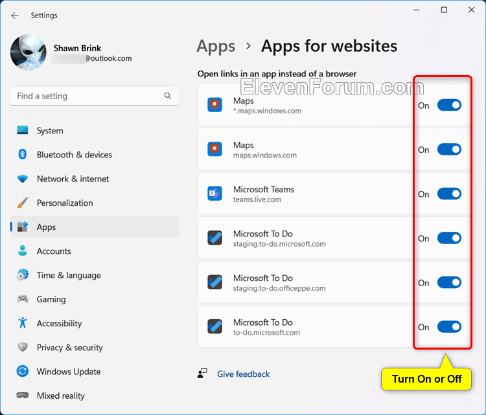Viewport: 486px width, 415px height.
Task: Select the Mixed reality entry
Action: click(x=95, y=396)
